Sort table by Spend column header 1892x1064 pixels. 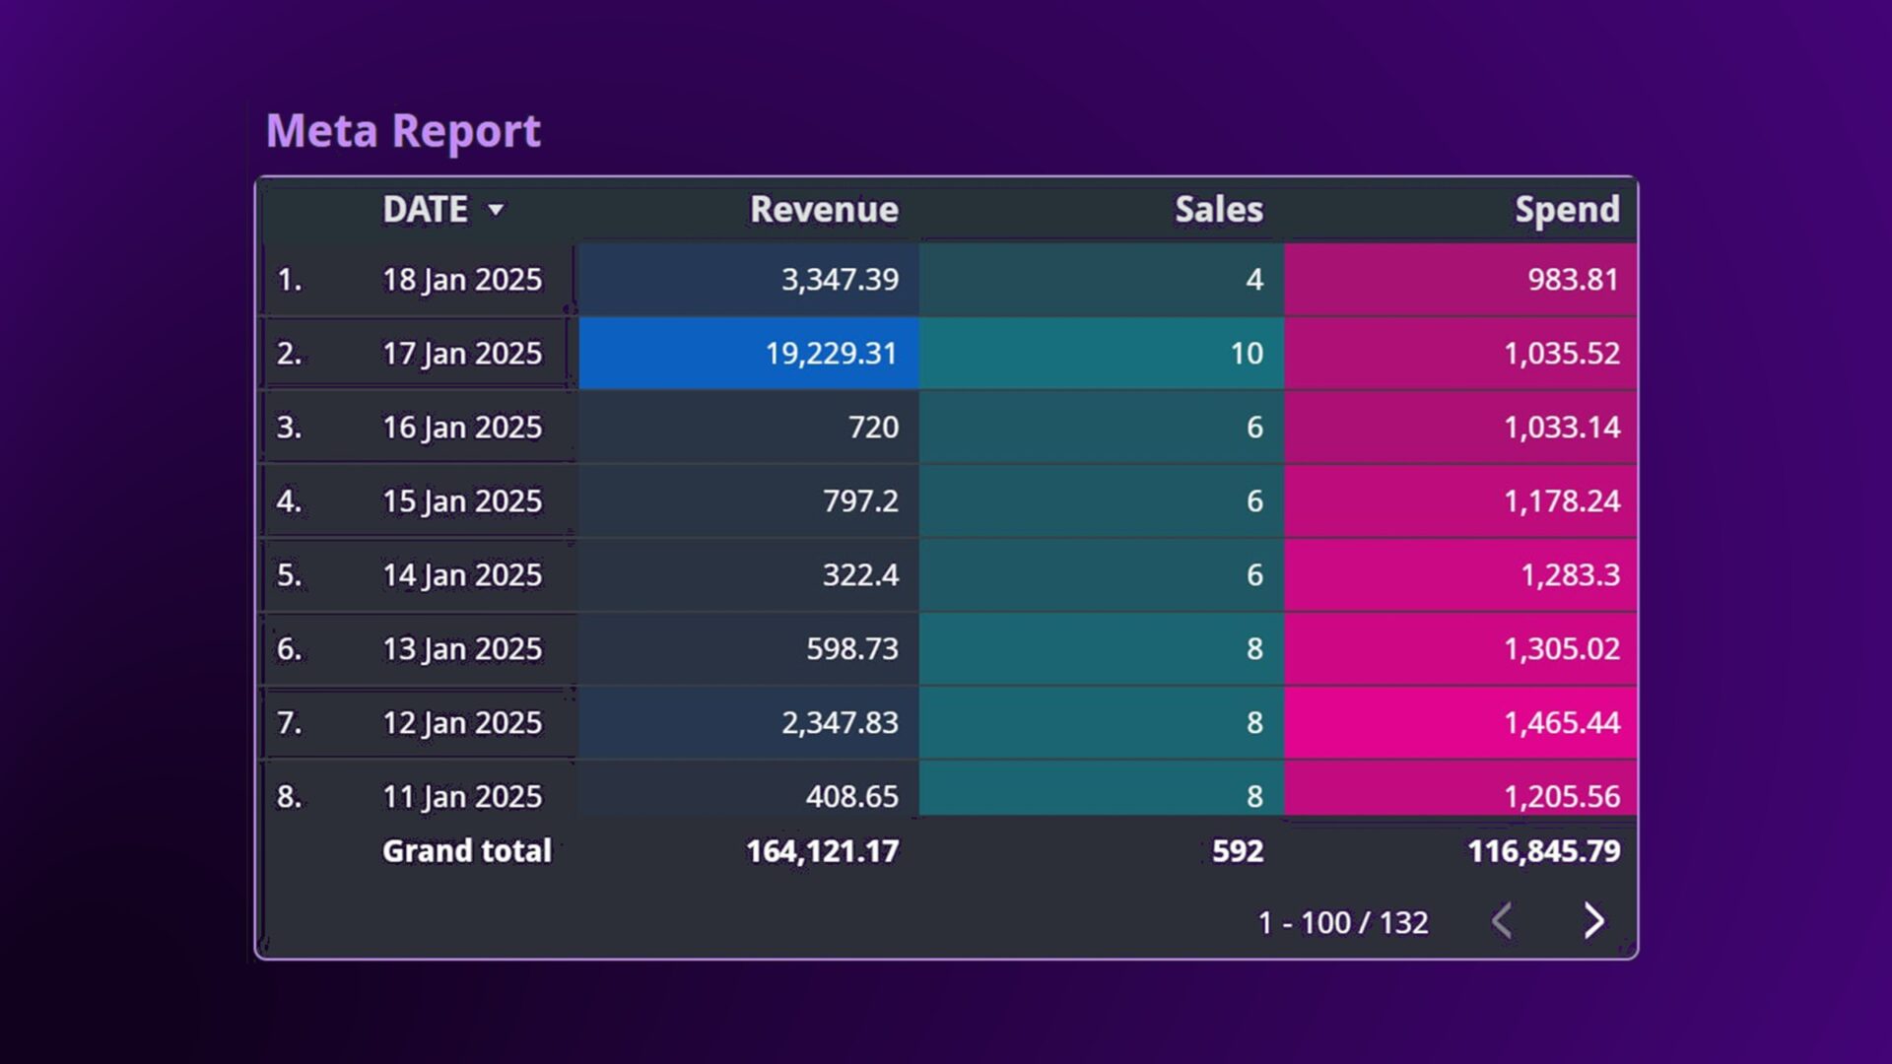click(x=1567, y=209)
